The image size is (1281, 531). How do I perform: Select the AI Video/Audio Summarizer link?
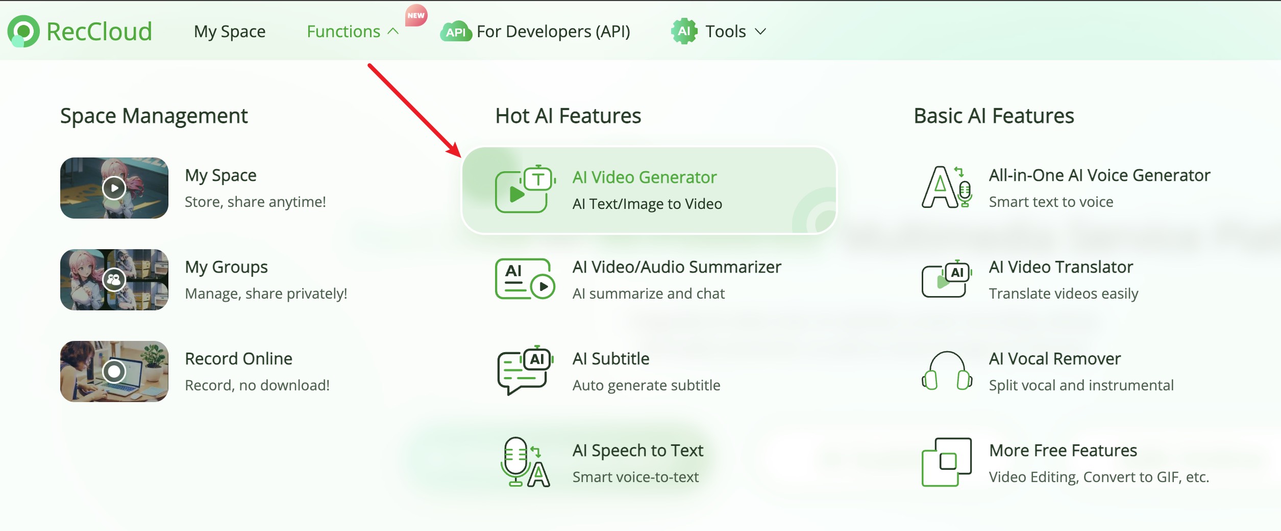click(x=676, y=267)
